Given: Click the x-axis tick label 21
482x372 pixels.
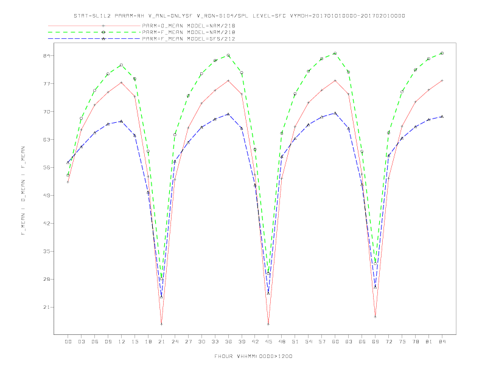Looking at the screenshot, I should point(162,342).
